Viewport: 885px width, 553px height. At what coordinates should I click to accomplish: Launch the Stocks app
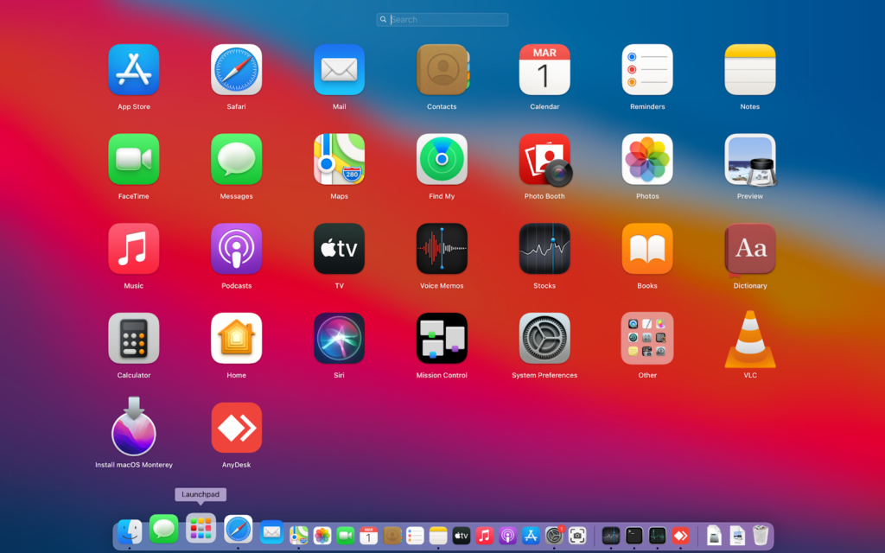pyautogui.click(x=544, y=249)
